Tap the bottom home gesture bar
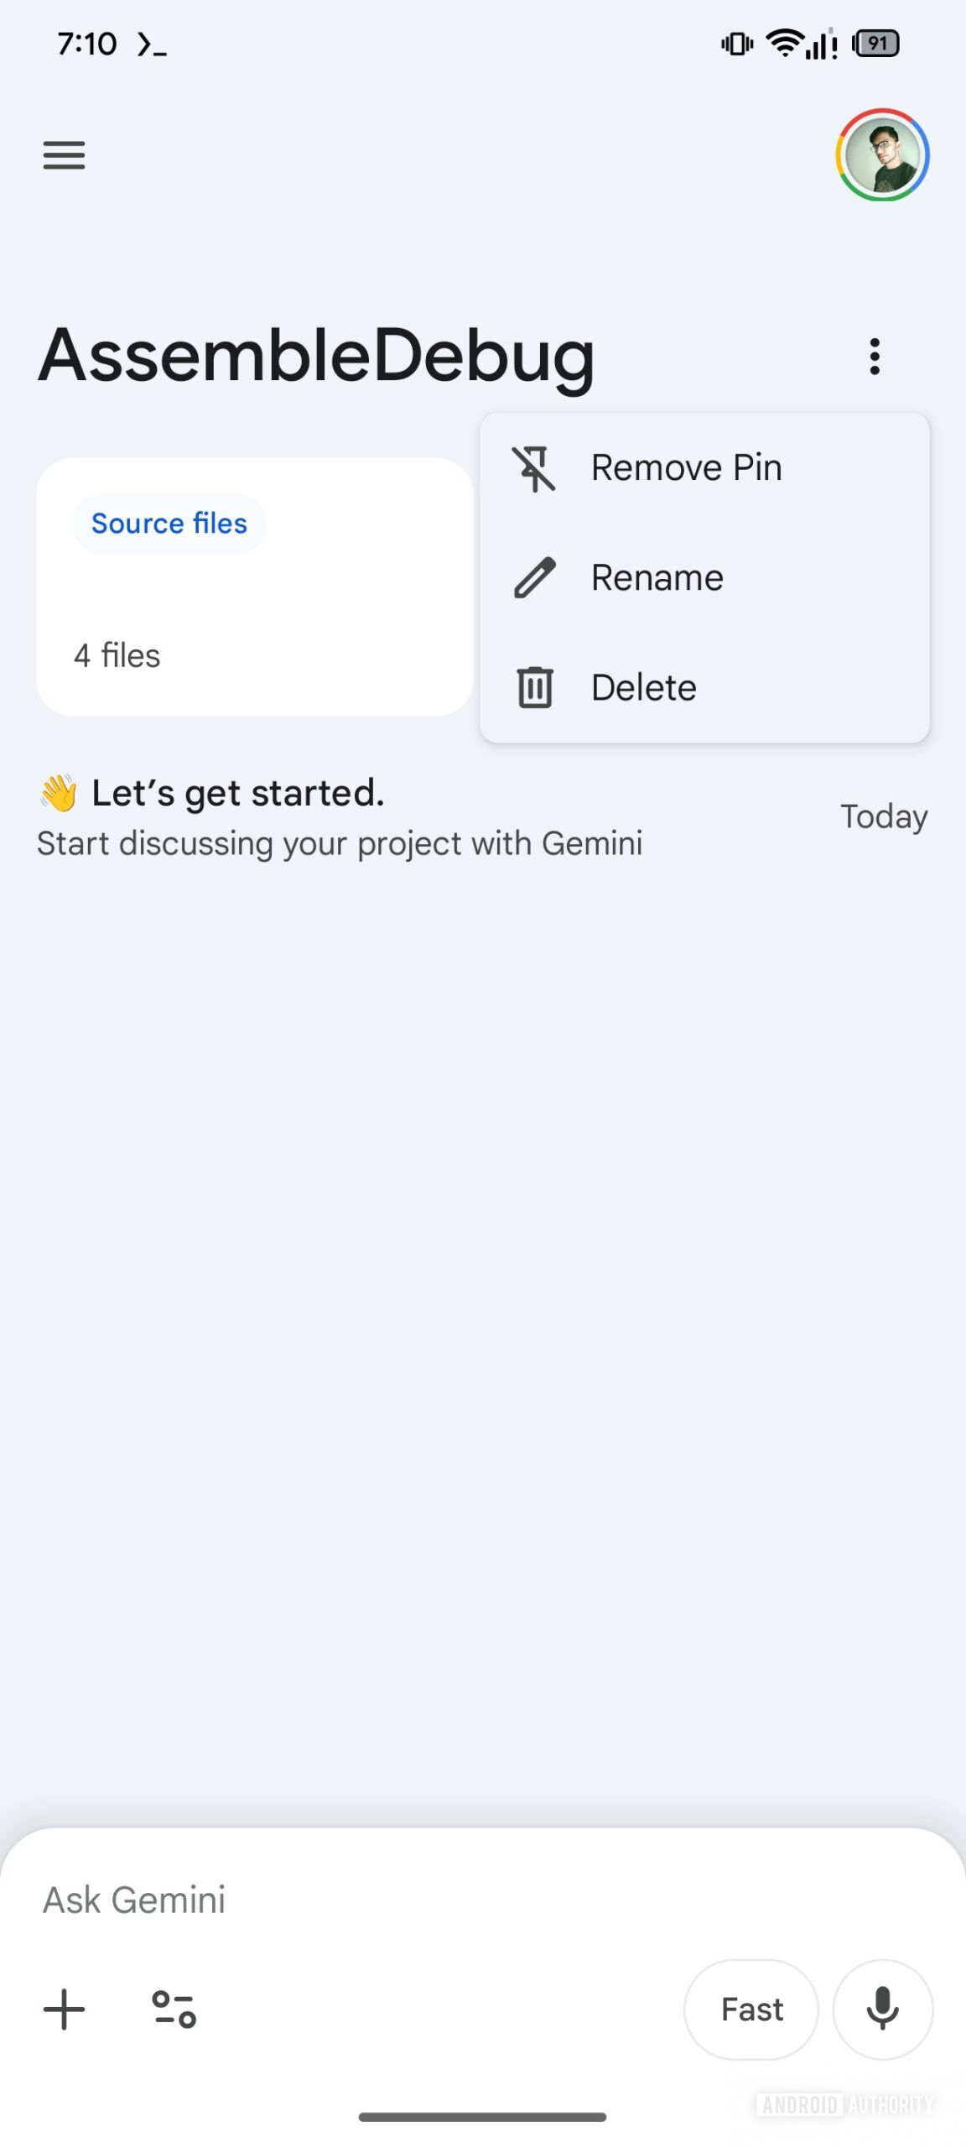Screen dimensions: 966x2148 [x=482, y=2117]
